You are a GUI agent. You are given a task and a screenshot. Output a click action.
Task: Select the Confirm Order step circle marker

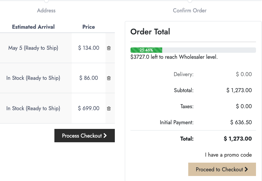tap(190, 1)
